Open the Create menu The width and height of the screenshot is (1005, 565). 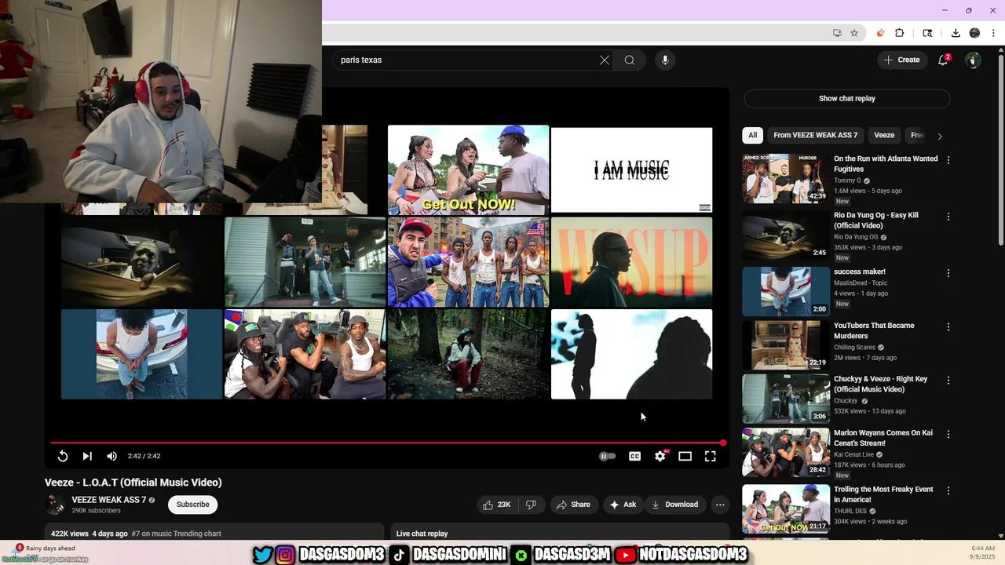(x=901, y=60)
